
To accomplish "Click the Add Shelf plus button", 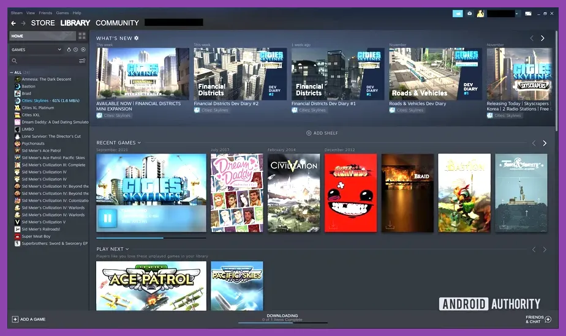I will pos(309,133).
